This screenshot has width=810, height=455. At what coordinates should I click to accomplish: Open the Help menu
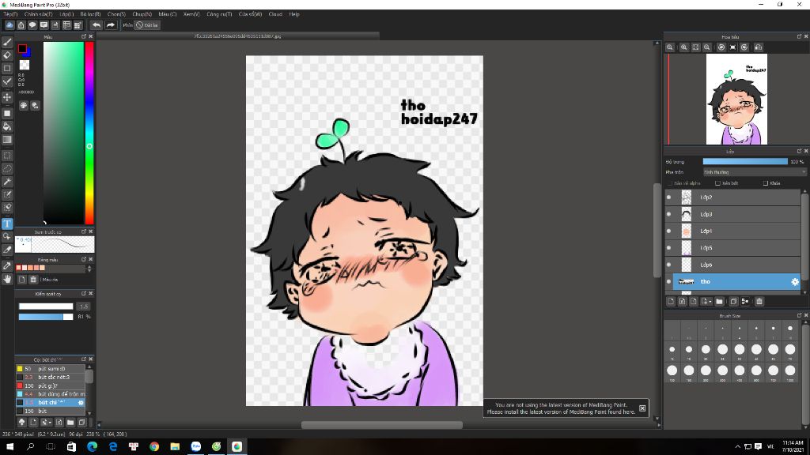click(x=294, y=14)
